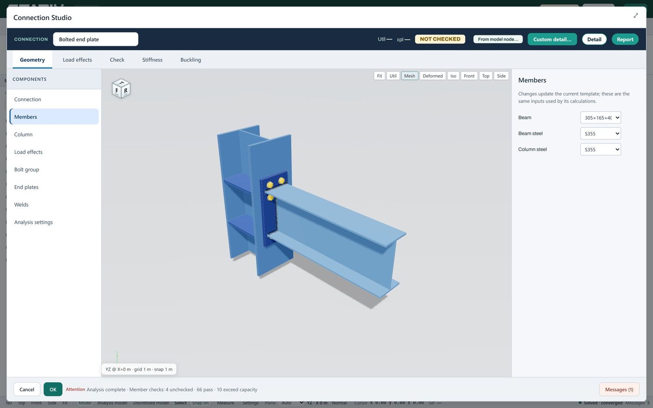Fit model in the viewport
This screenshot has height=408, width=653.
pos(380,76)
